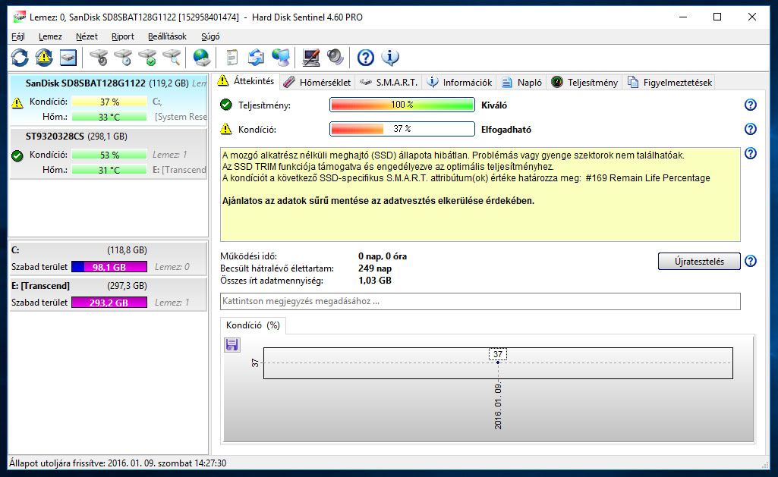Open the Figyelmeztetések tab
778x477 pixels.
tap(669, 83)
